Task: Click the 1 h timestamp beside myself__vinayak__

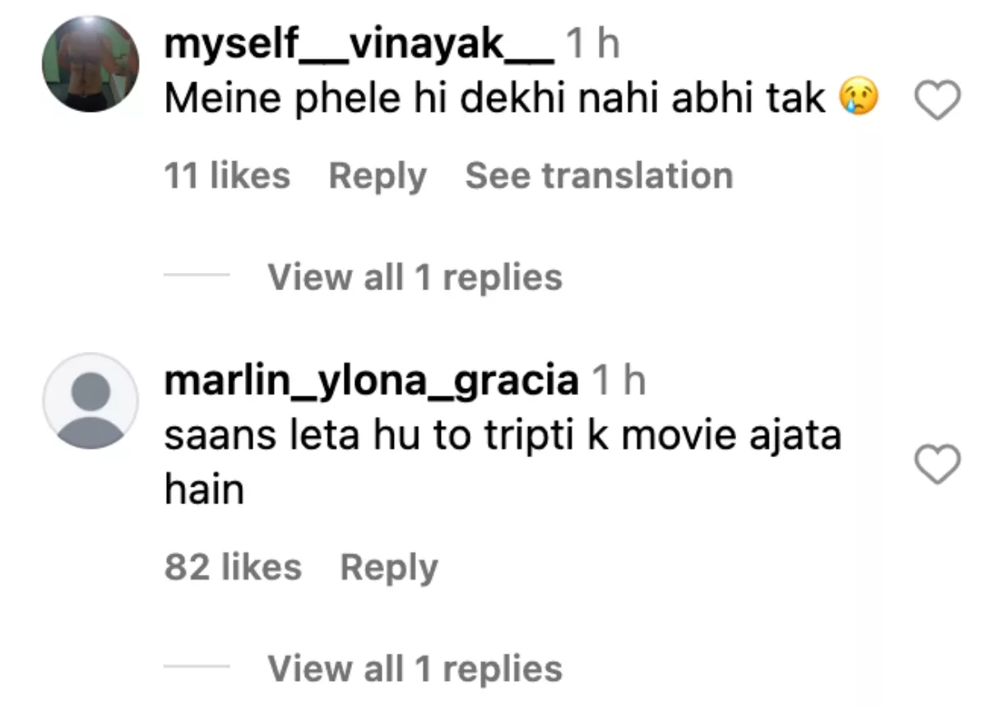Action: [593, 45]
